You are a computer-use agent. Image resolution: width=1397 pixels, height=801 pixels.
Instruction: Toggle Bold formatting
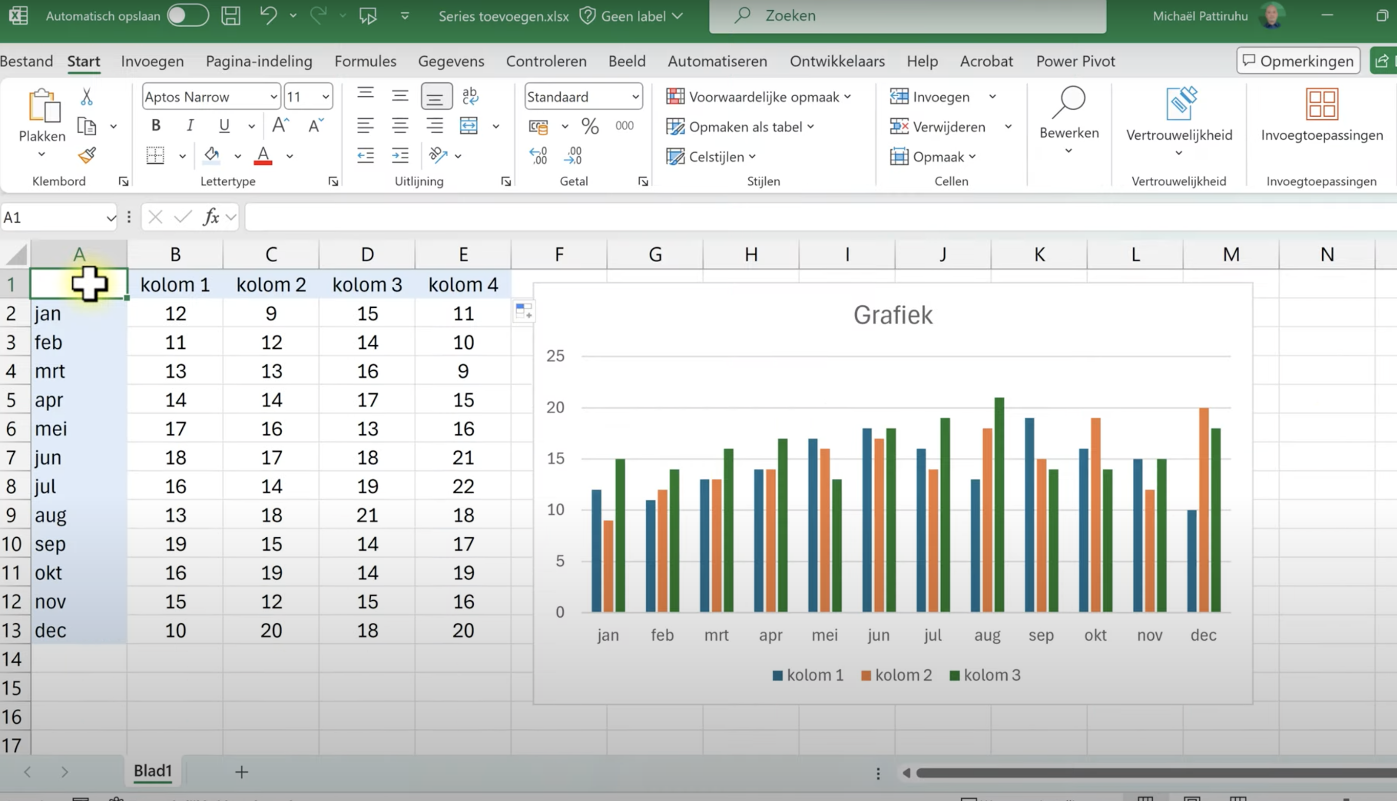pos(156,125)
